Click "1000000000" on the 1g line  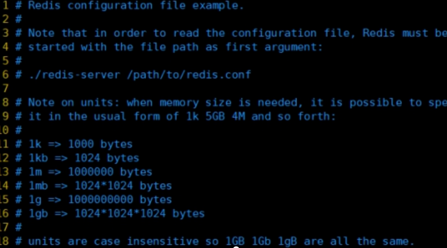click(100, 200)
